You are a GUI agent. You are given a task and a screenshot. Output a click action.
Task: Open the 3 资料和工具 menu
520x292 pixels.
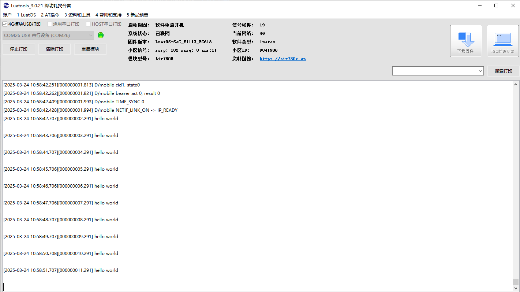[x=77, y=15]
